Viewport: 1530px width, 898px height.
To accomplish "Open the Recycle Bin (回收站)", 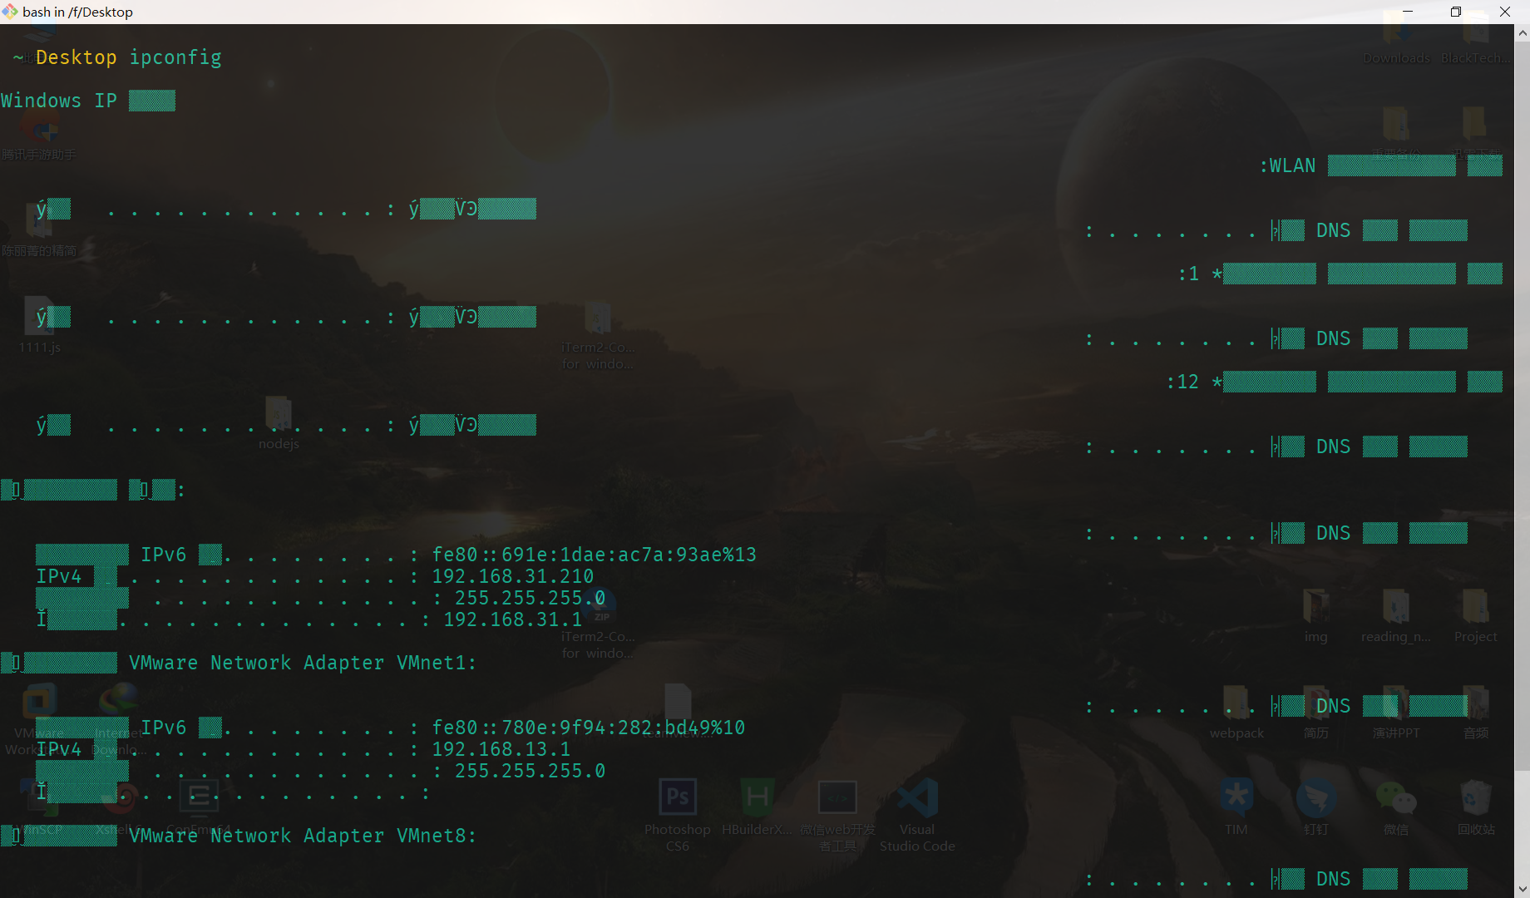I will coord(1476,798).
